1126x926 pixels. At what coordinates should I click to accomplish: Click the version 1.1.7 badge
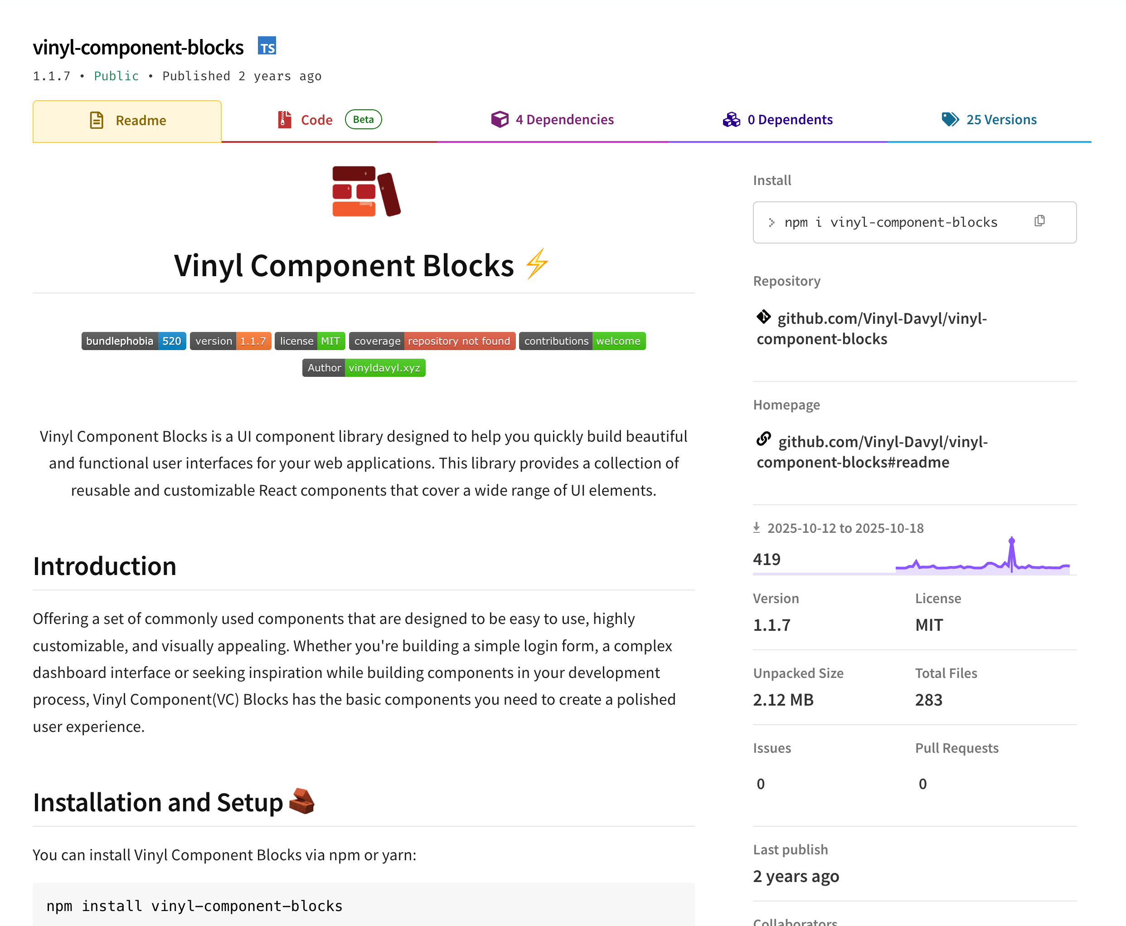[x=230, y=341]
